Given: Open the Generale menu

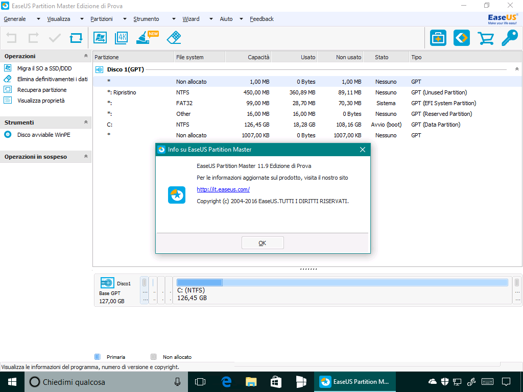Looking at the screenshot, I should point(15,19).
